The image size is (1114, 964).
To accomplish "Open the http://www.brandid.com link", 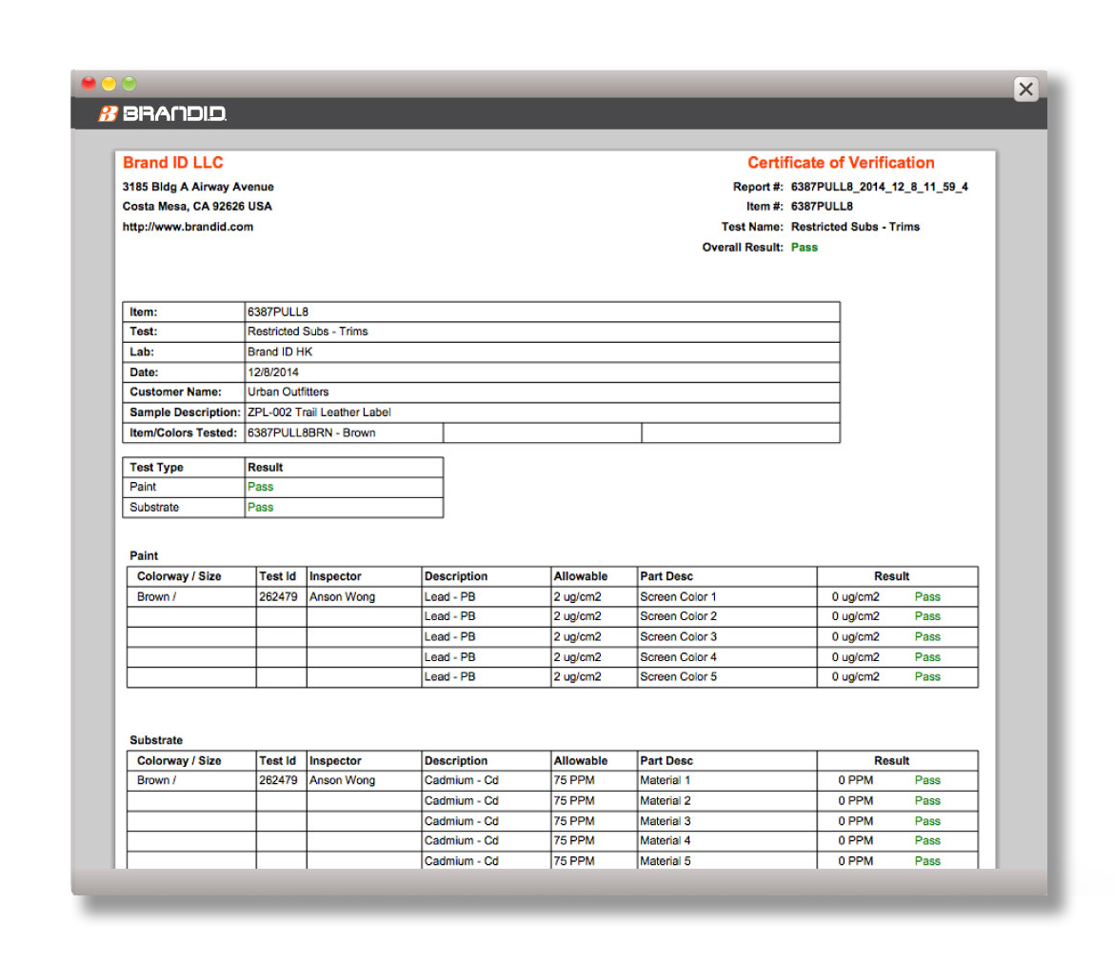I will (188, 227).
